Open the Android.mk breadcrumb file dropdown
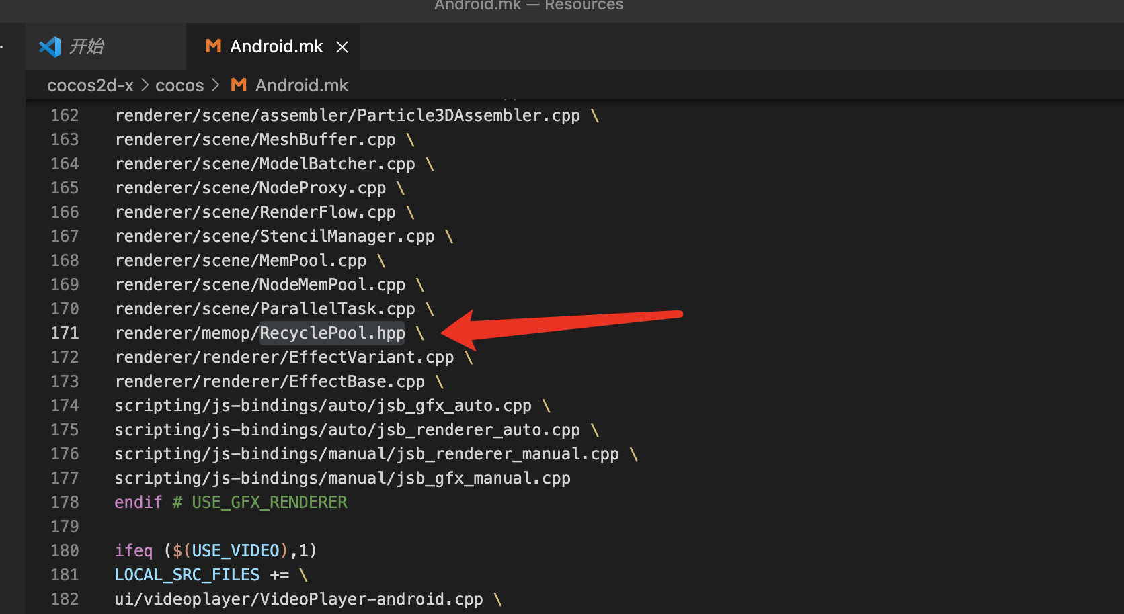This screenshot has height=614, width=1124. (301, 85)
